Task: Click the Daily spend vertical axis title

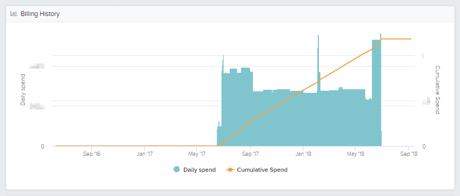Action: [23, 90]
